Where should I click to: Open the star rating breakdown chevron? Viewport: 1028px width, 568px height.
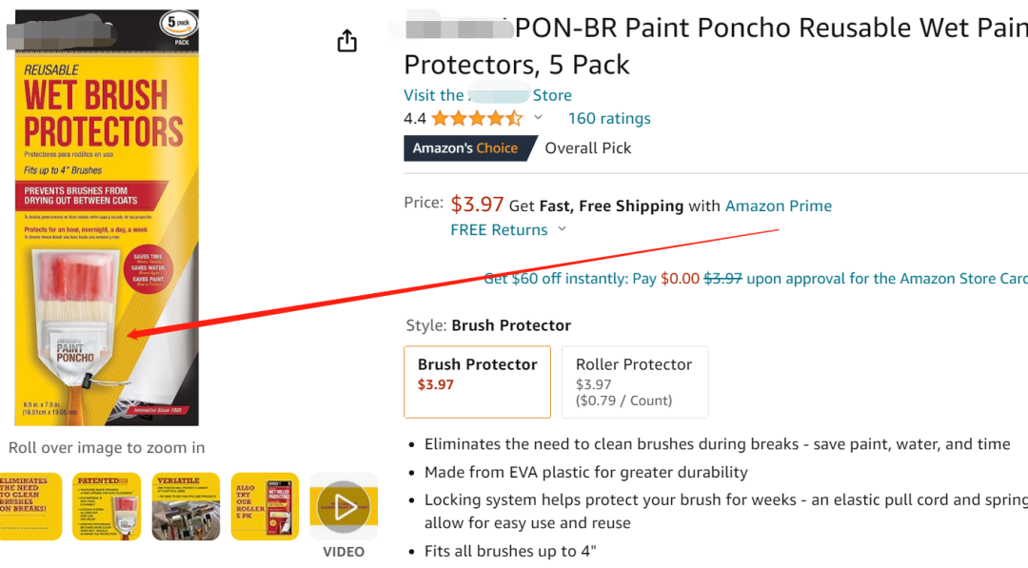pos(538,118)
